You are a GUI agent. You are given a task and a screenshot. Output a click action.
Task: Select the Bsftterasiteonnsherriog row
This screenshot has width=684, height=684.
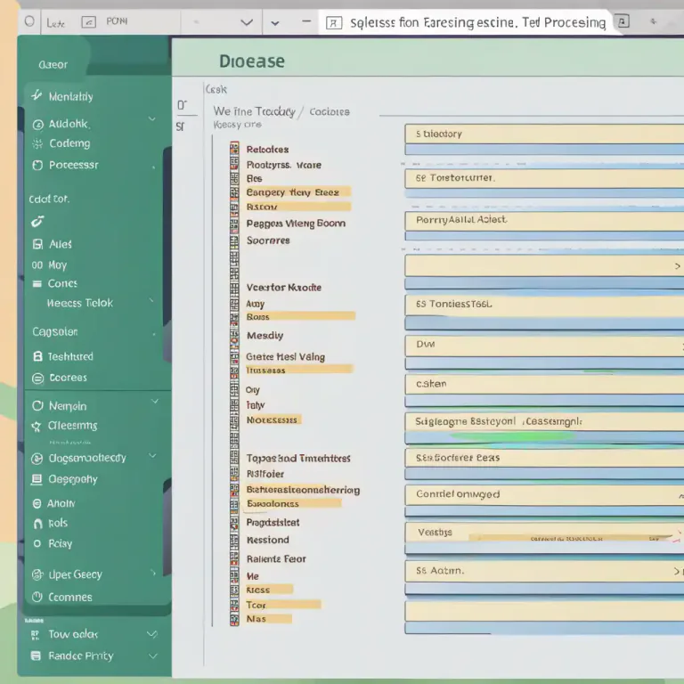(x=303, y=490)
